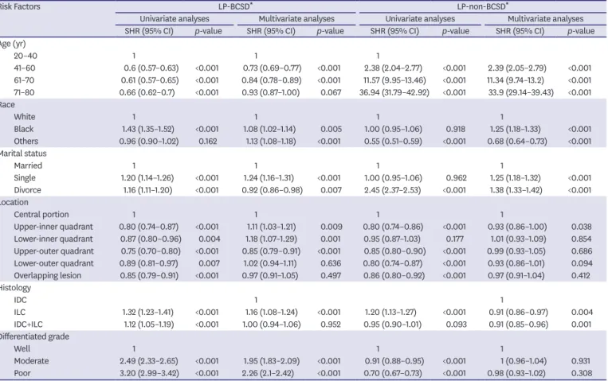This screenshot has height=381, width=608.
Task: Click the value 2.45 (2.37-2.53)
Action: [393, 190]
